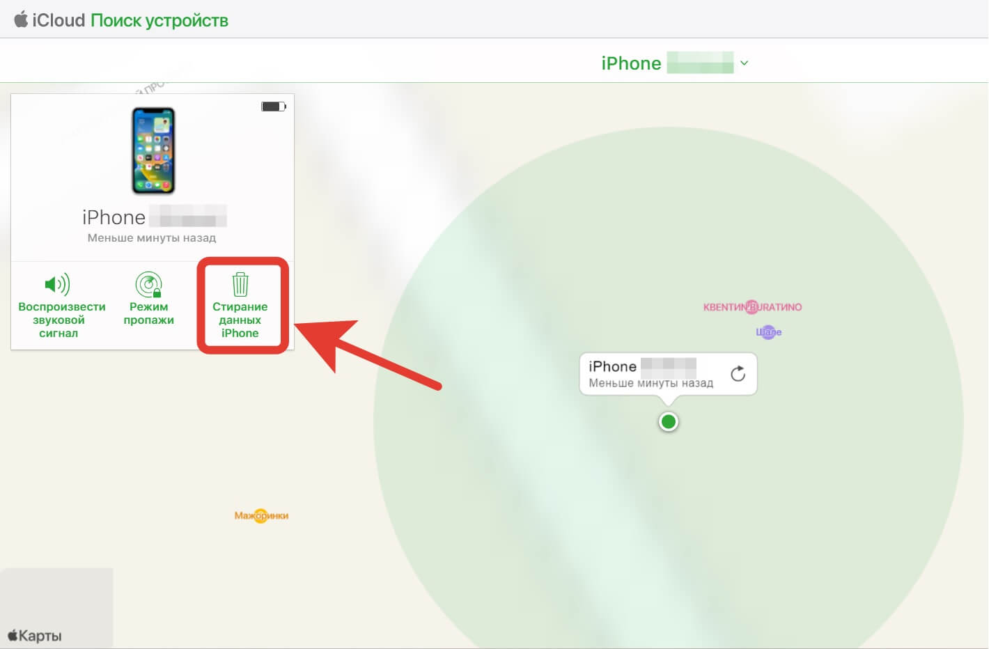
Task: Open the Apple Карты attribution link
Action: pyautogui.click(x=35, y=636)
